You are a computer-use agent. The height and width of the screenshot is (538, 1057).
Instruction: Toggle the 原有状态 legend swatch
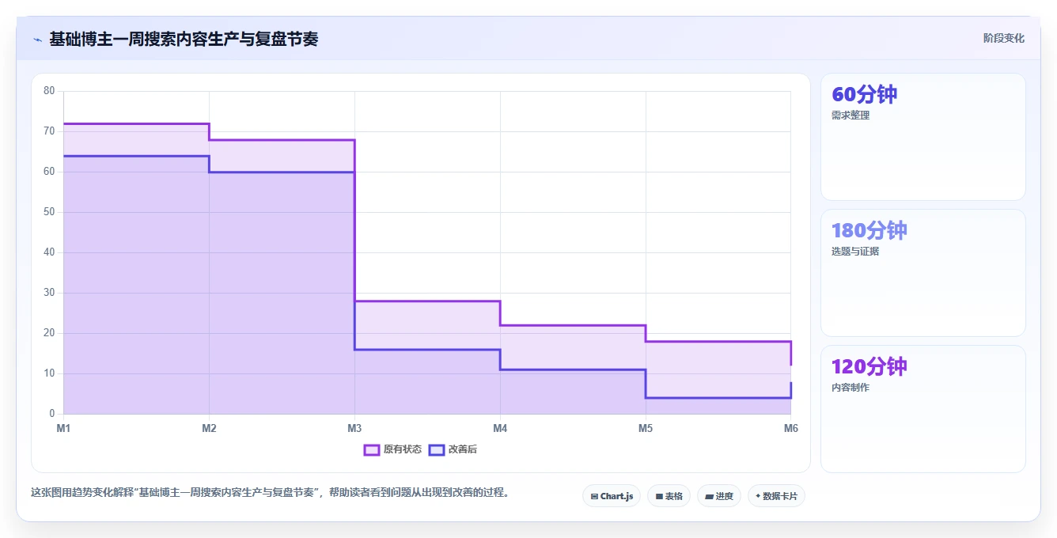372,449
